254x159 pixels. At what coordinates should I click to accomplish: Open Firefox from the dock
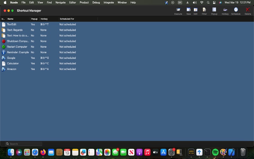point(43,152)
